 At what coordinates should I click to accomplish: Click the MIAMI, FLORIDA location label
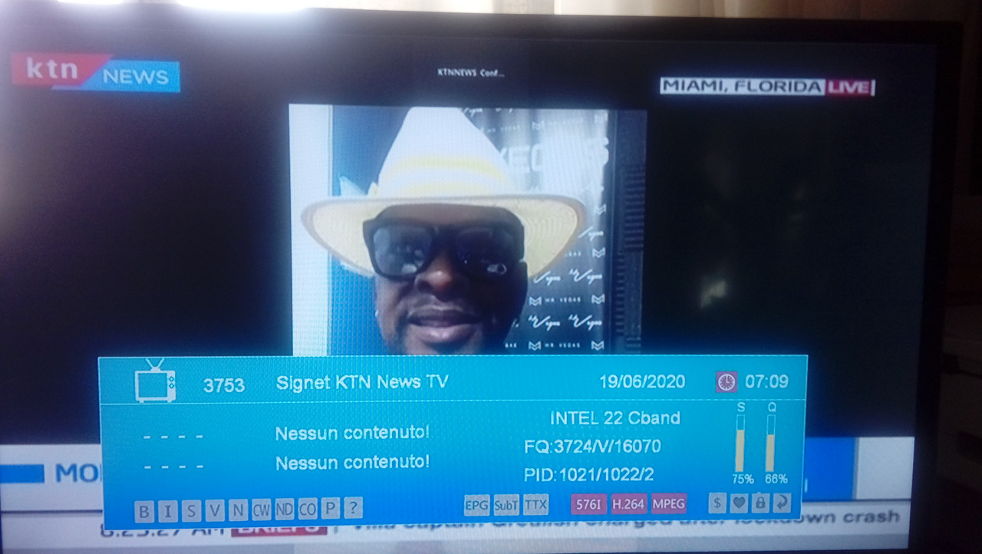tap(742, 87)
